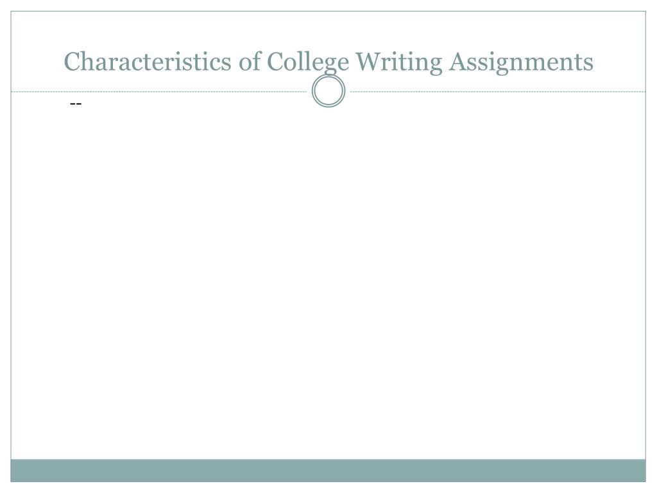Click the letter "C" starting the slide title
This screenshot has width=657, height=493.
(x=72, y=62)
